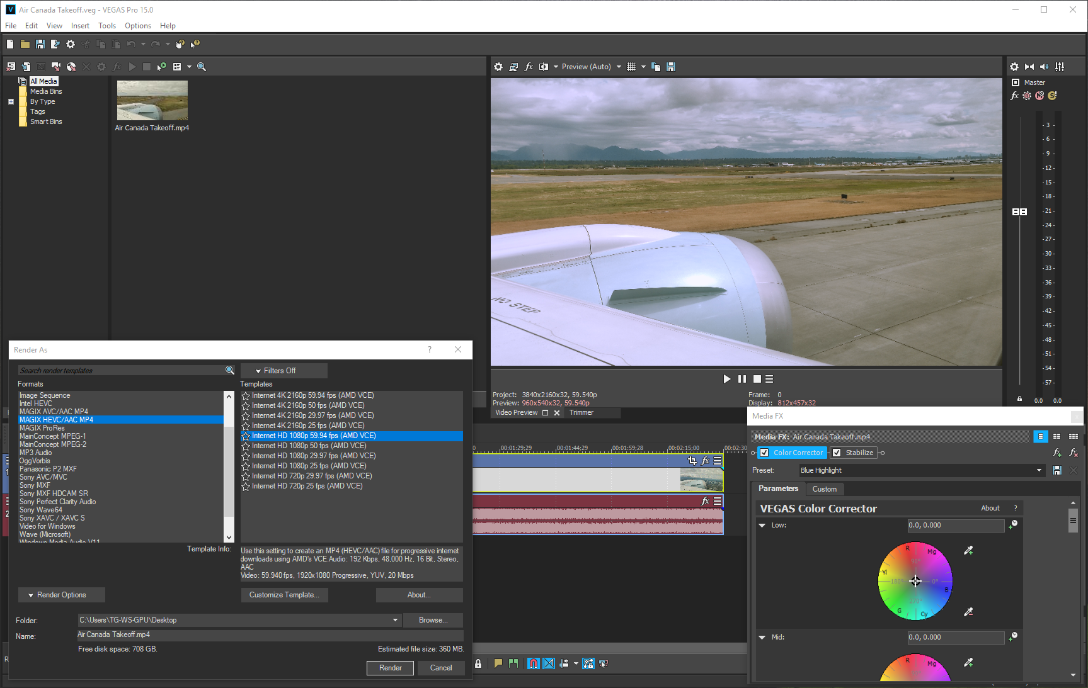Screen dimensions: 1088x688
Task: Open Preview (Auto) quality dropdown
Action: point(619,67)
